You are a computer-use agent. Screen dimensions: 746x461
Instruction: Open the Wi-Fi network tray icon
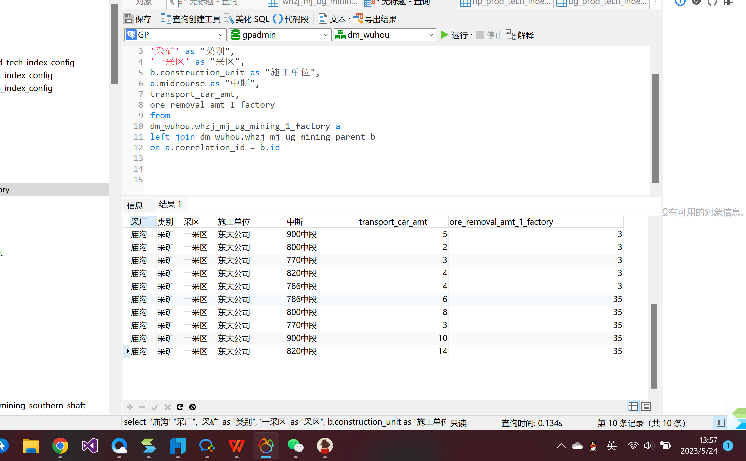[632, 446]
